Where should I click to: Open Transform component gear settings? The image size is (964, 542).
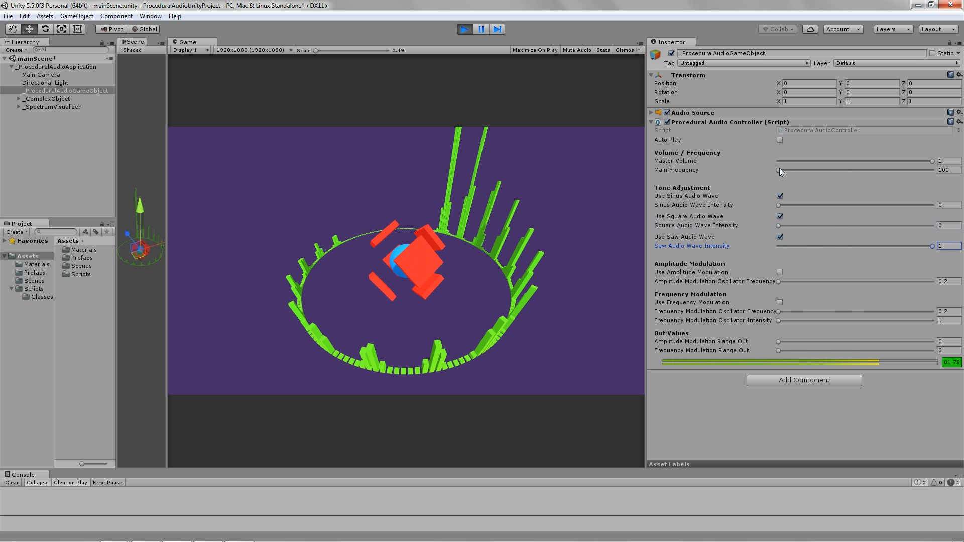coord(959,75)
